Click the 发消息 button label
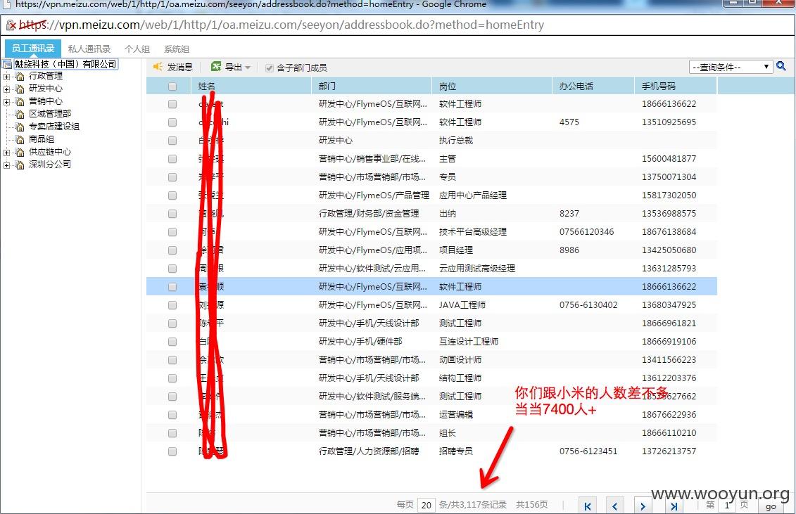796x514 pixels. pyautogui.click(x=179, y=68)
